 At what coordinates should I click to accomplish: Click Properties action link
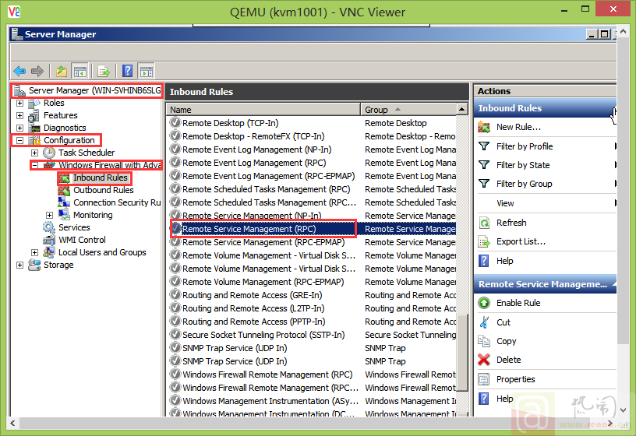point(515,379)
